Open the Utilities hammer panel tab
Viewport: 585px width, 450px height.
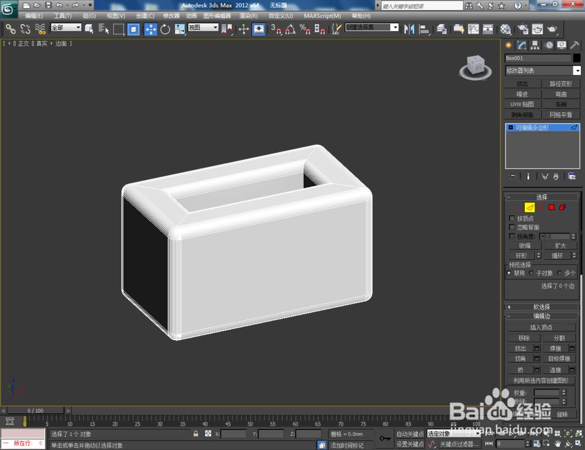tap(574, 45)
